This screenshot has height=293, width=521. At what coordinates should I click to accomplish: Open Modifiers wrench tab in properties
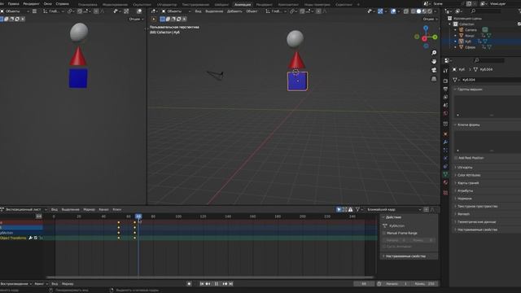click(x=445, y=142)
